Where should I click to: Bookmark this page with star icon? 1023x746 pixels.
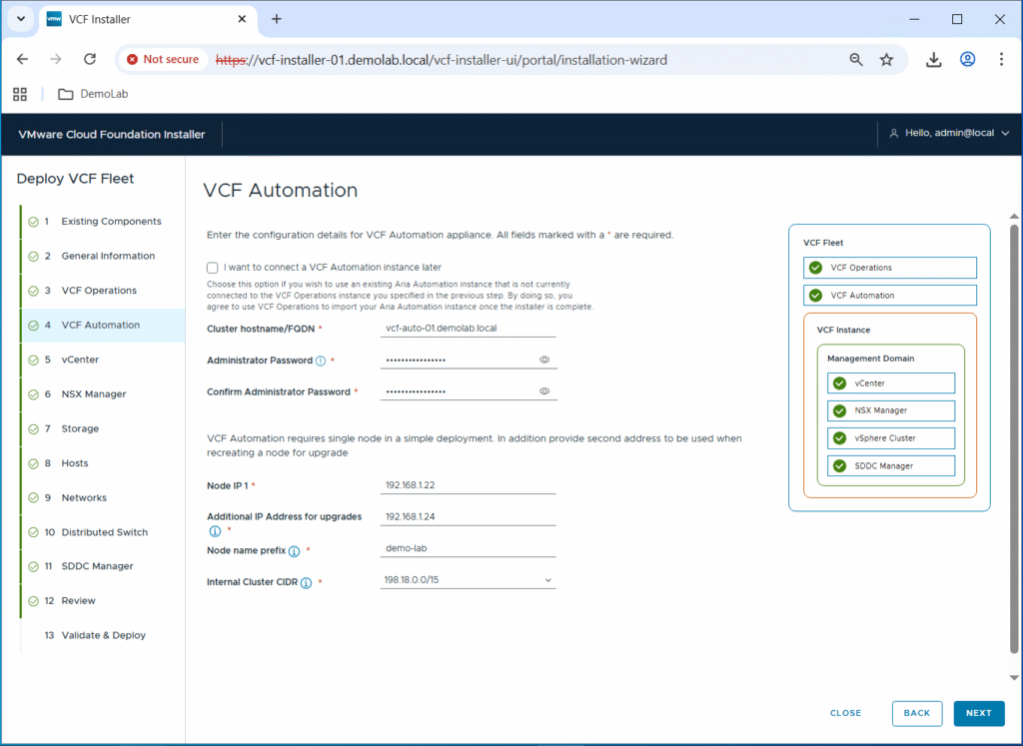tap(886, 60)
